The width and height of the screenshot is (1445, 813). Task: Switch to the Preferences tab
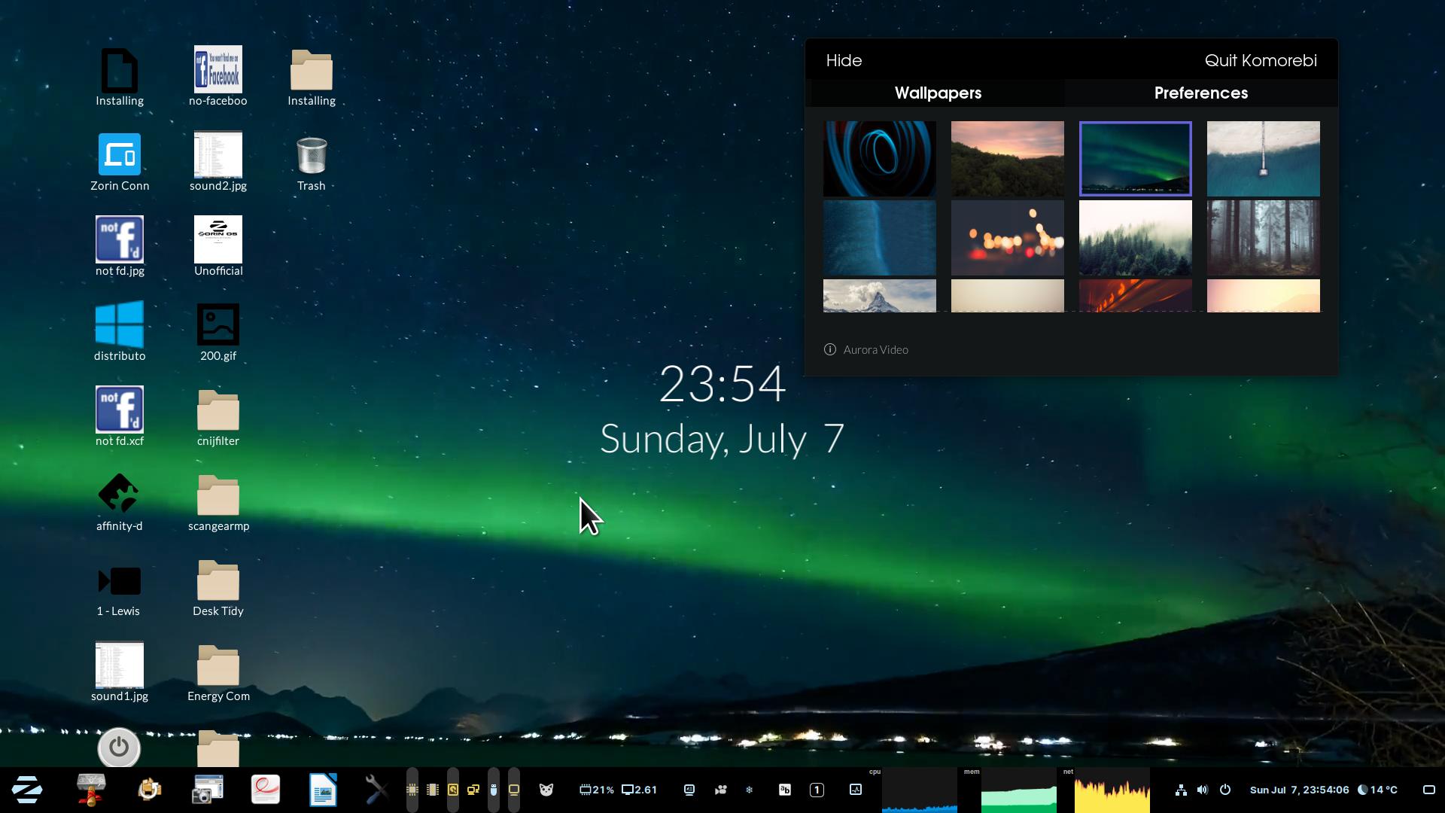[x=1200, y=93]
